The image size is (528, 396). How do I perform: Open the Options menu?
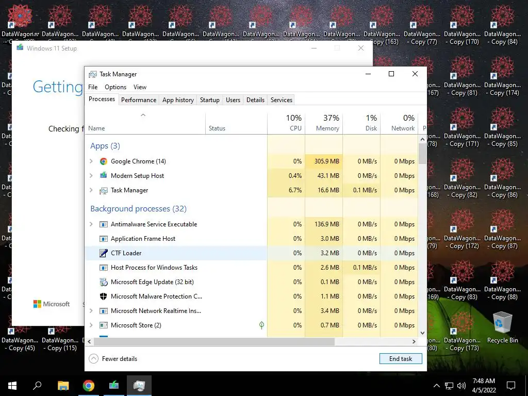[115, 87]
